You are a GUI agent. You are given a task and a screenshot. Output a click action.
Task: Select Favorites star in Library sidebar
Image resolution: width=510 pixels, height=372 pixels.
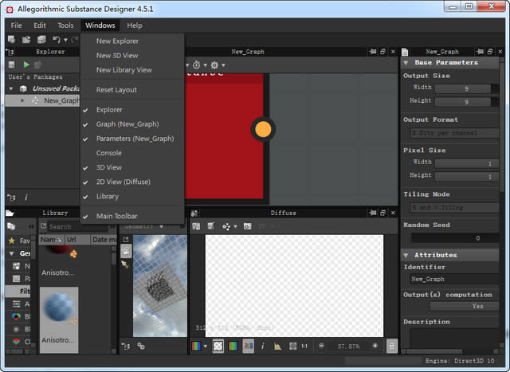[11, 240]
